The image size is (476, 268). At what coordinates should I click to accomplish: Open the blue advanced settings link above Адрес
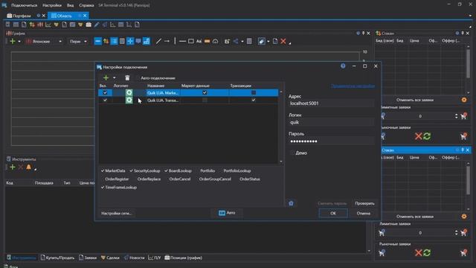(353, 86)
